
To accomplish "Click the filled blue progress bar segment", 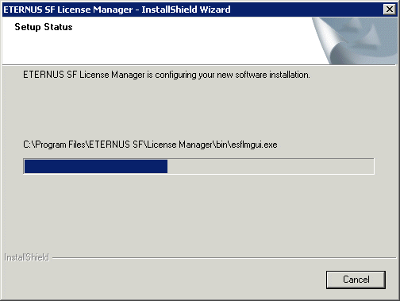I will (96, 166).
